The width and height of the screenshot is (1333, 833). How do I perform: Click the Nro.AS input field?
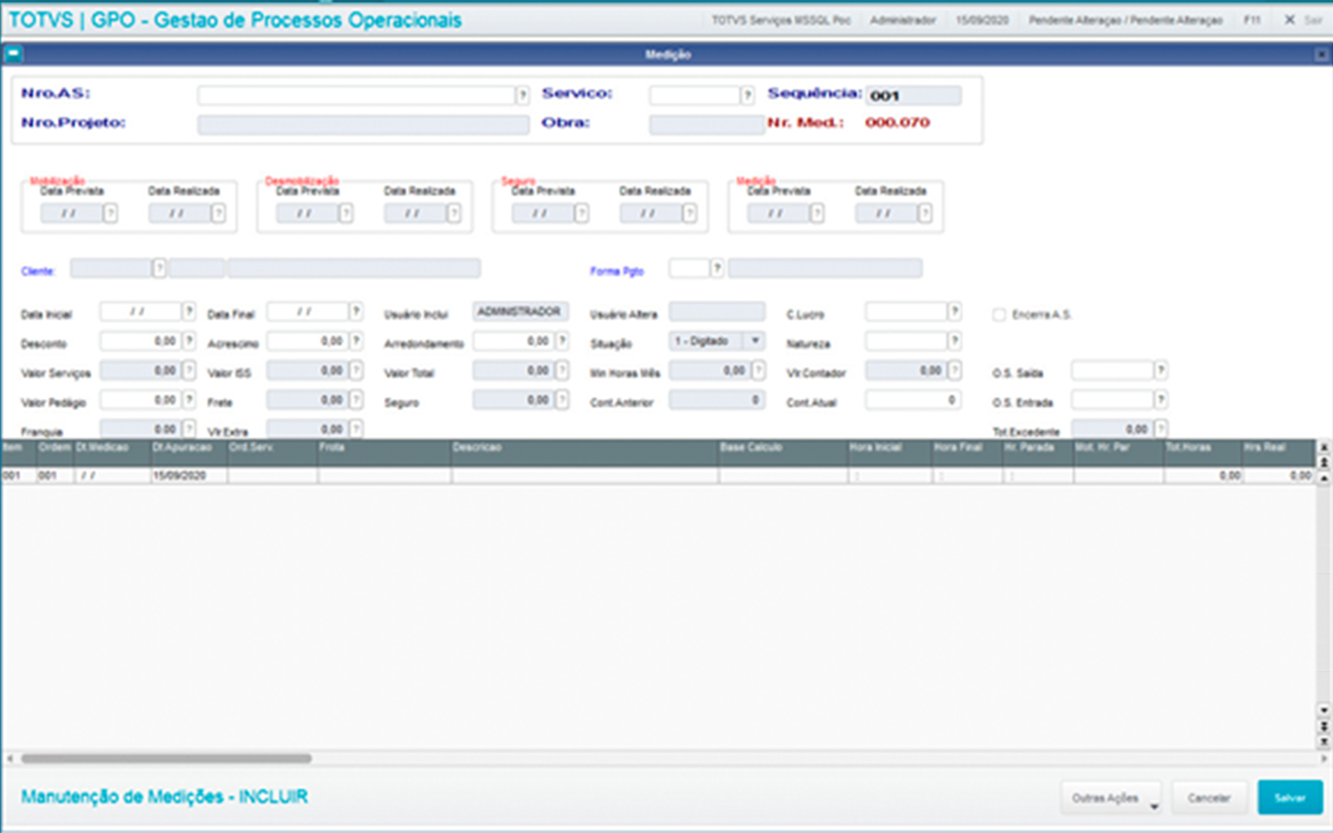point(356,95)
